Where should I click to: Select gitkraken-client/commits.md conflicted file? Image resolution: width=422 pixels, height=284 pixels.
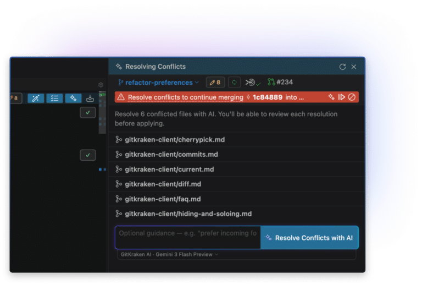237,155
